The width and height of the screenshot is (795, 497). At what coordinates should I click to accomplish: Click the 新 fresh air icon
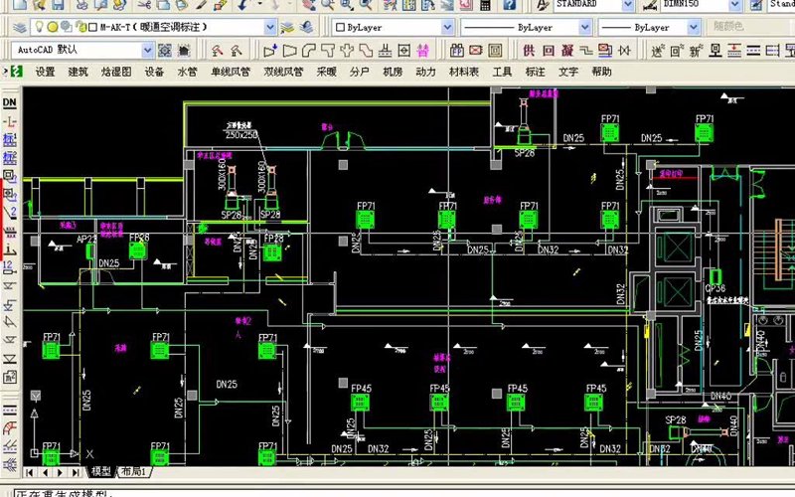click(696, 51)
